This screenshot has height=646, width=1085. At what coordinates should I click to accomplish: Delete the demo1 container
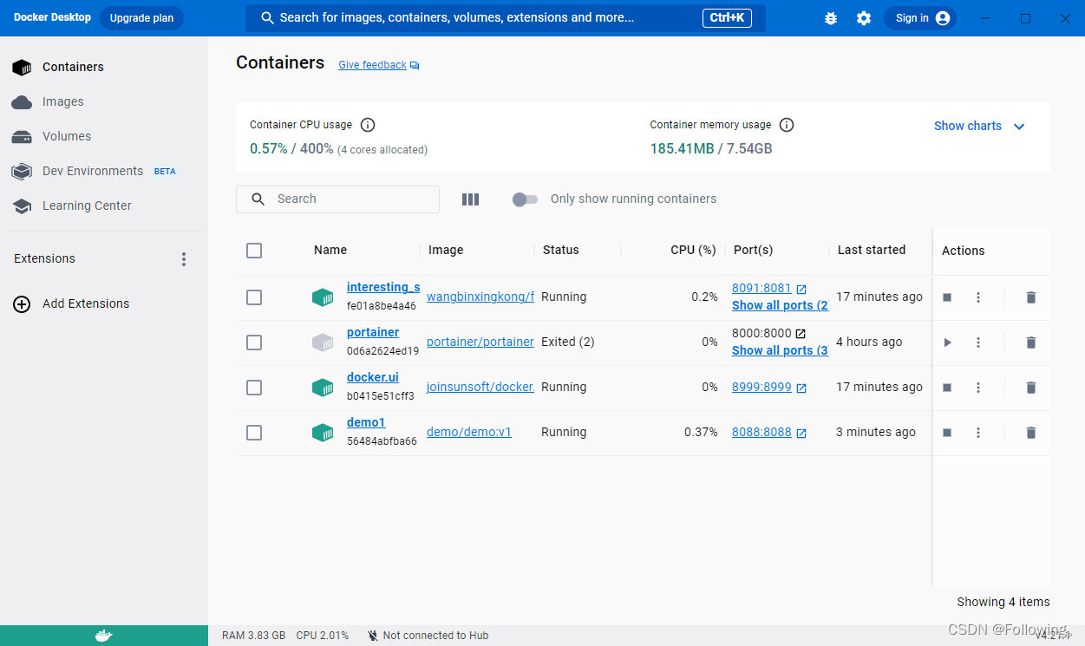[x=1030, y=433]
